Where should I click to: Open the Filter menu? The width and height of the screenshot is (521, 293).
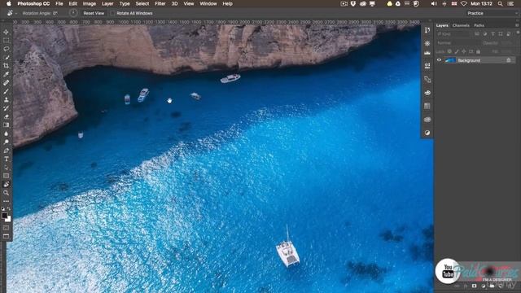click(x=160, y=3)
